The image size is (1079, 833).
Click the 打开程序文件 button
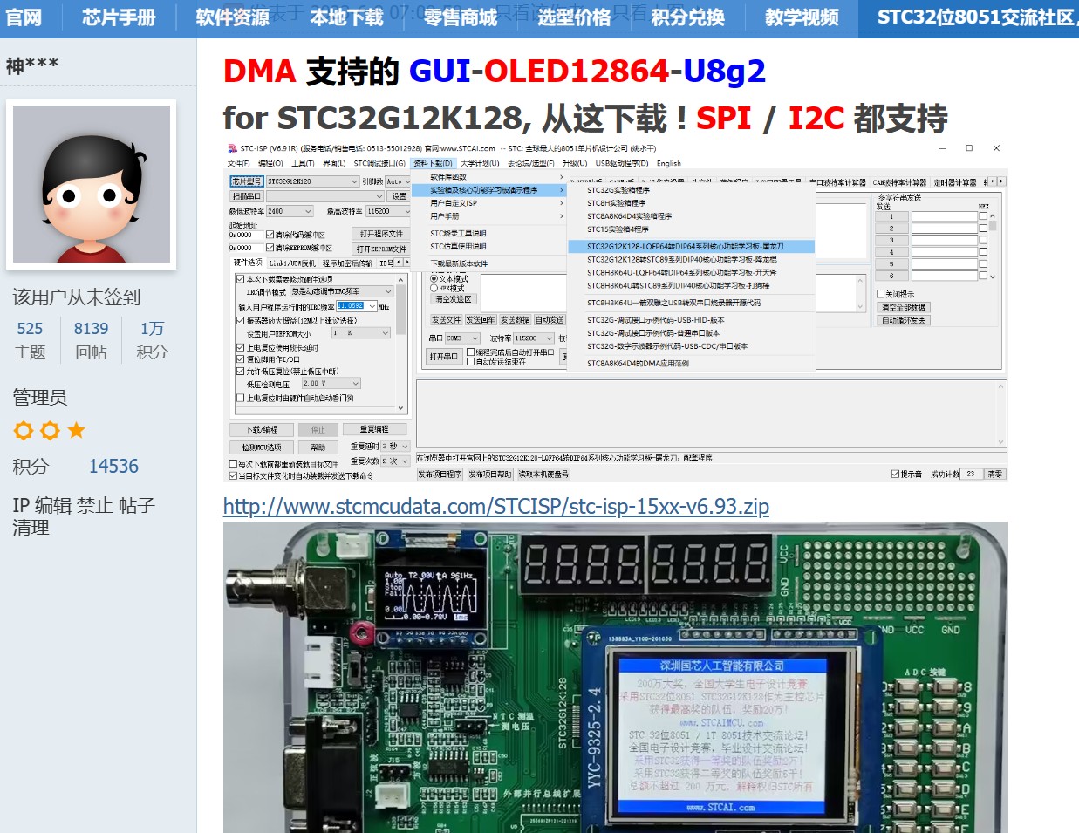pyautogui.click(x=381, y=234)
